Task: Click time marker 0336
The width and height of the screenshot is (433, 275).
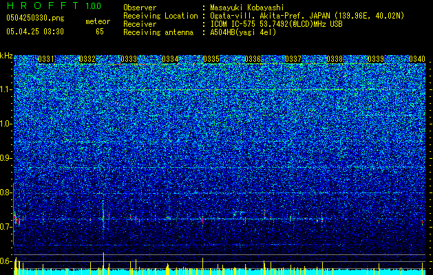Action: pyautogui.click(x=253, y=59)
